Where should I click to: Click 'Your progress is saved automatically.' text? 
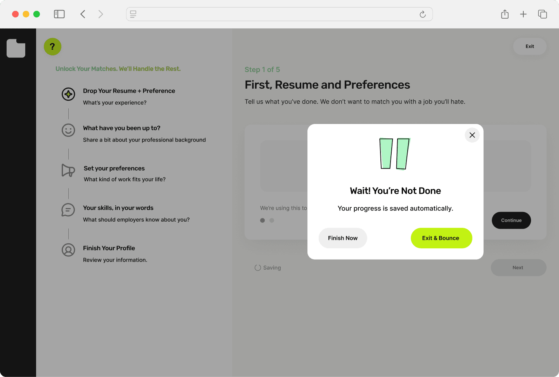tap(395, 208)
